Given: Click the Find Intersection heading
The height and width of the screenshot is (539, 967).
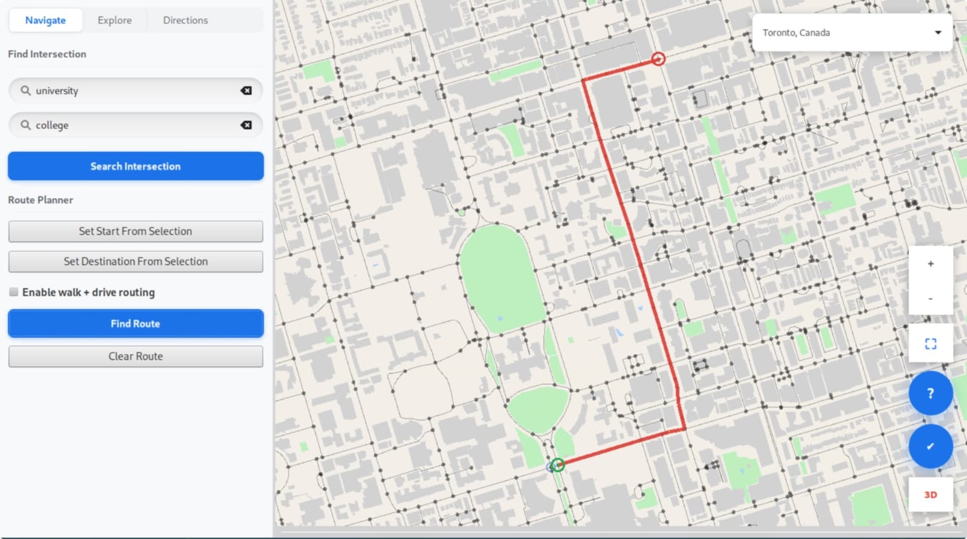Looking at the screenshot, I should point(47,54).
